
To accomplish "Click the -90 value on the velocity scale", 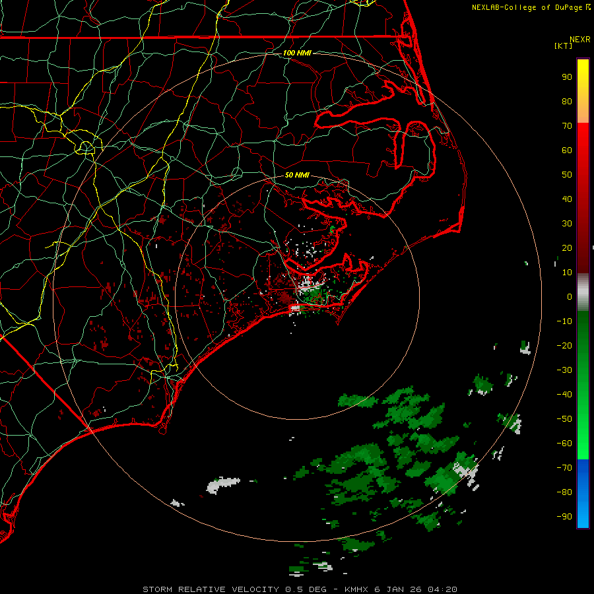I will pyautogui.click(x=564, y=516).
